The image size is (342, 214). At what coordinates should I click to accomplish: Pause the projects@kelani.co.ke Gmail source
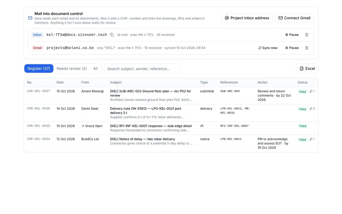(x=292, y=48)
